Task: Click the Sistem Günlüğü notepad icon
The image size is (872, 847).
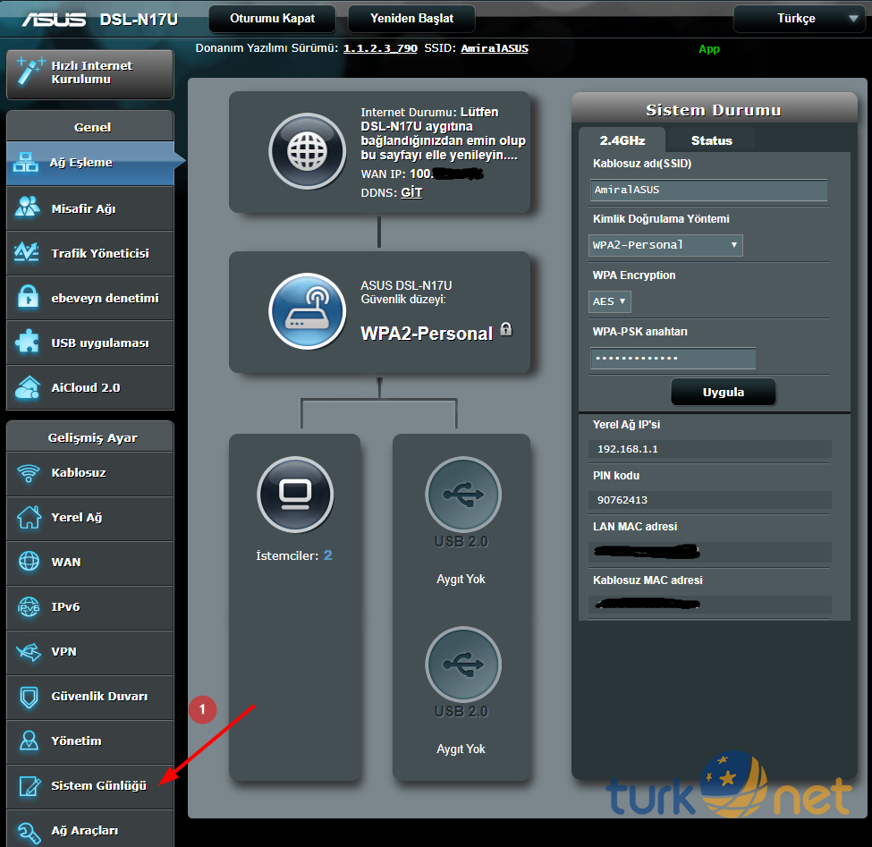Action: [x=30, y=785]
